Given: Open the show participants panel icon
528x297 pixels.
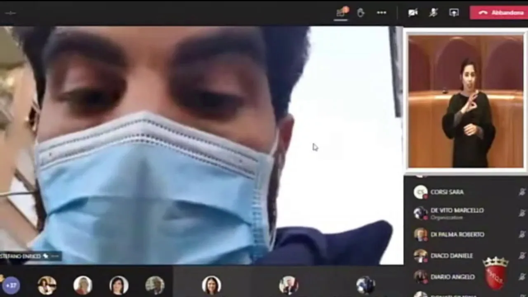Looking at the screenshot, I should (x=341, y=13).
